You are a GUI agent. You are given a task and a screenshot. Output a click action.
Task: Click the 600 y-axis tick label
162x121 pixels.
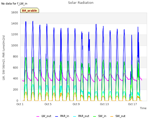15,68
